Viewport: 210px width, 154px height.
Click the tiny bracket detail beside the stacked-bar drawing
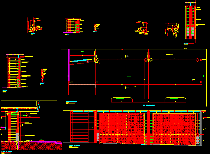97,28
